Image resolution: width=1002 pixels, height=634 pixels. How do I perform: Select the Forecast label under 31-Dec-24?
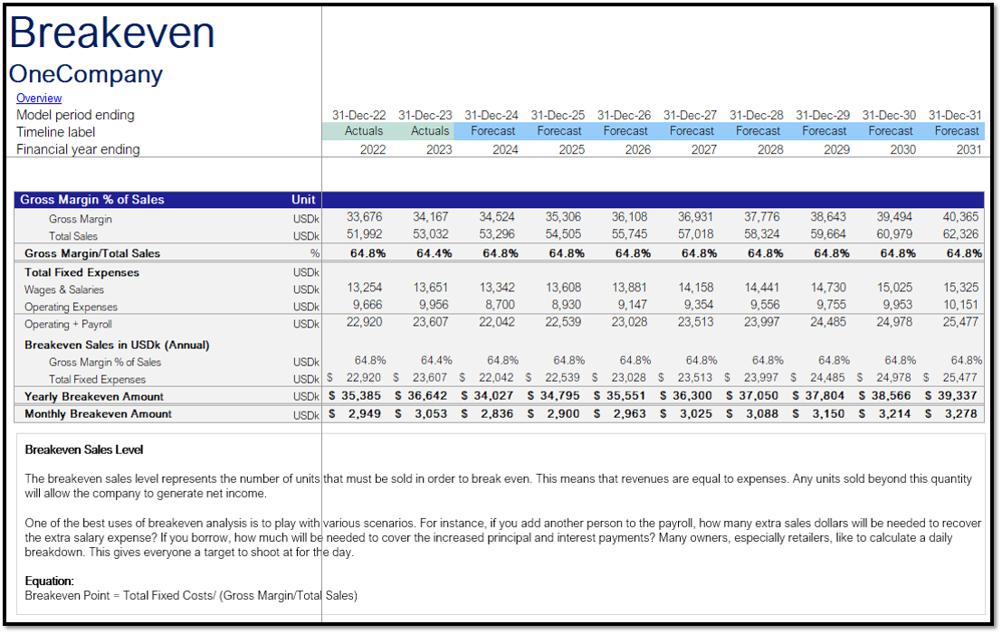pyautogui.click(x=492, y=131)
